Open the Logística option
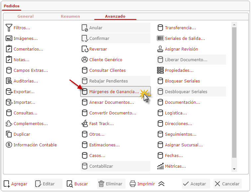Viewport: 251px width, 192px height. [191, 113]
